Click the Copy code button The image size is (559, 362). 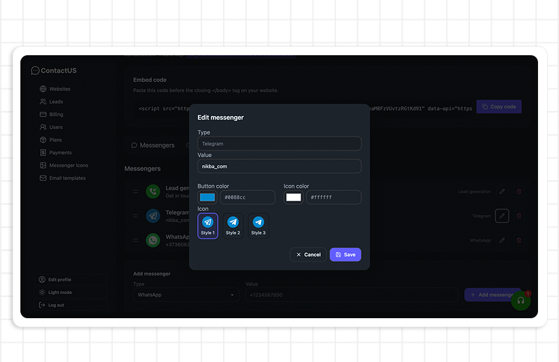pos(498,107)
